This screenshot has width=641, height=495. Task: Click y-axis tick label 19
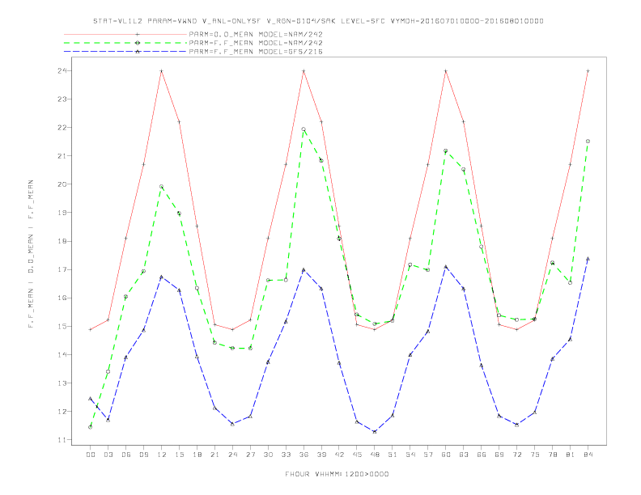pyautogui.click(x=62, y=213)
